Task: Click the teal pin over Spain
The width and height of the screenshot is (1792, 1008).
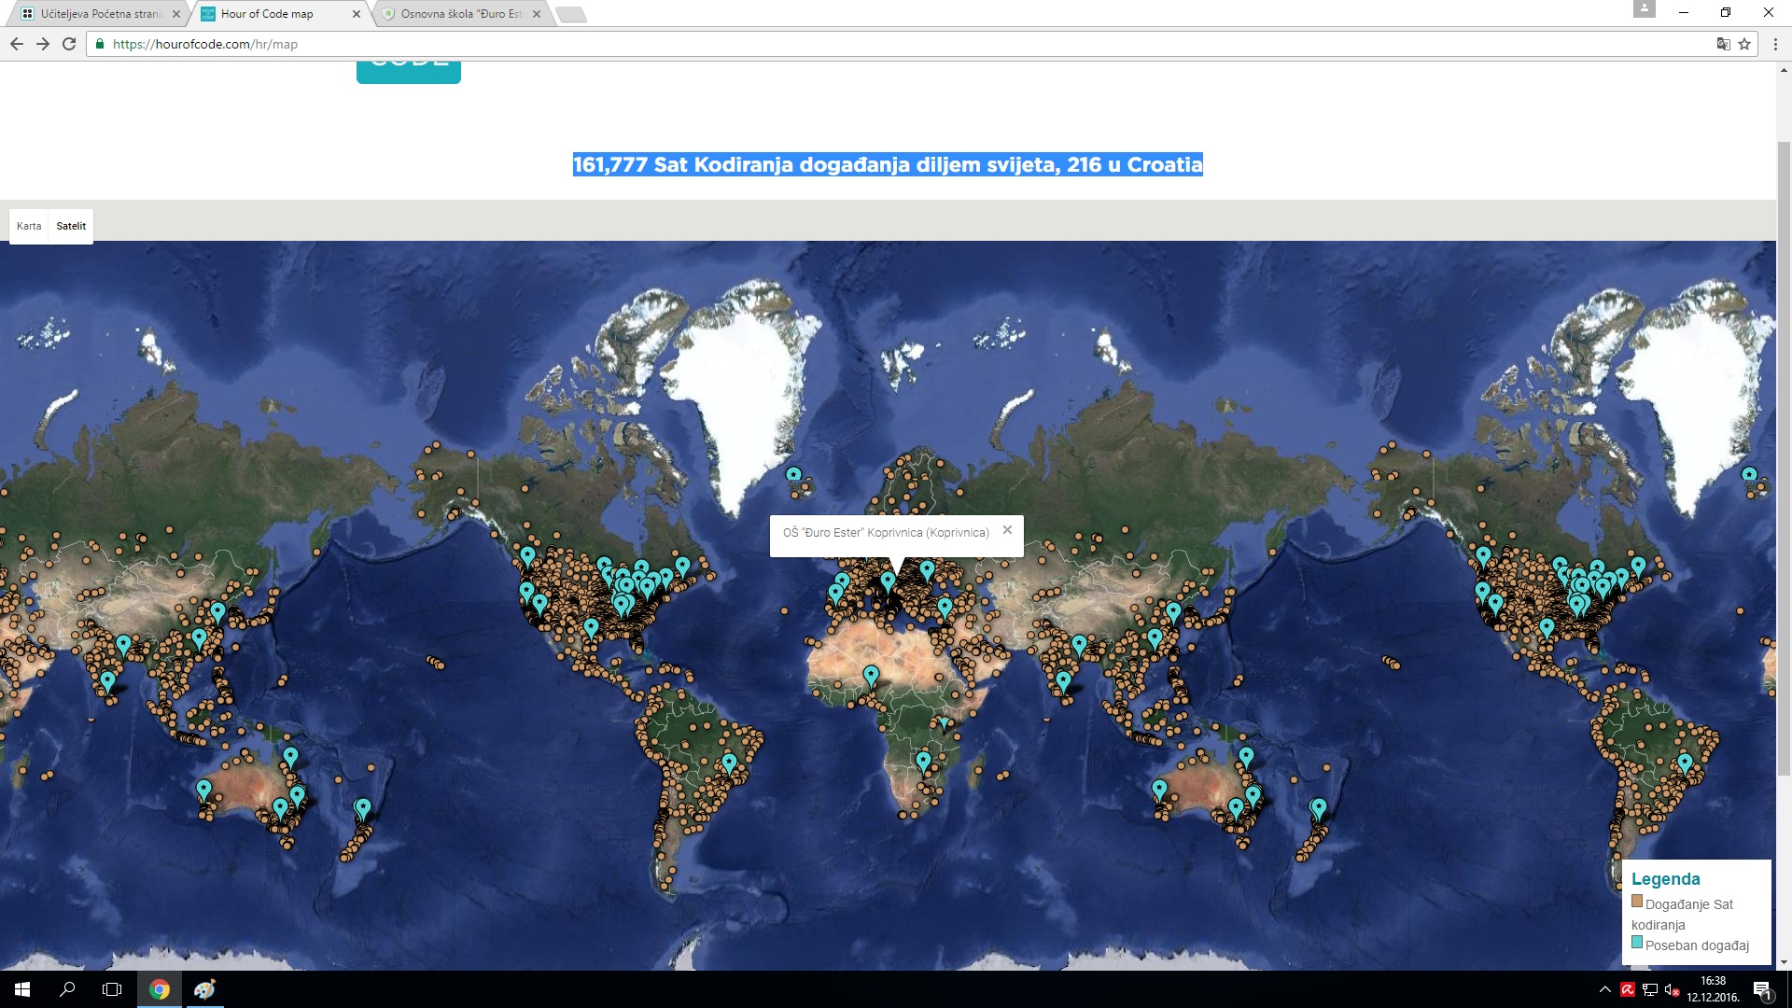Action: (x=835, y=594)
